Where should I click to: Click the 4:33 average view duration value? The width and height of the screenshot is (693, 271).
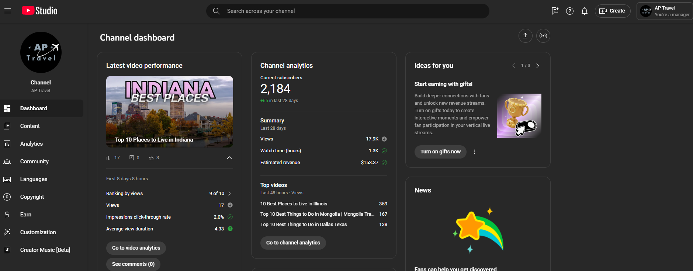pos(219,229)
